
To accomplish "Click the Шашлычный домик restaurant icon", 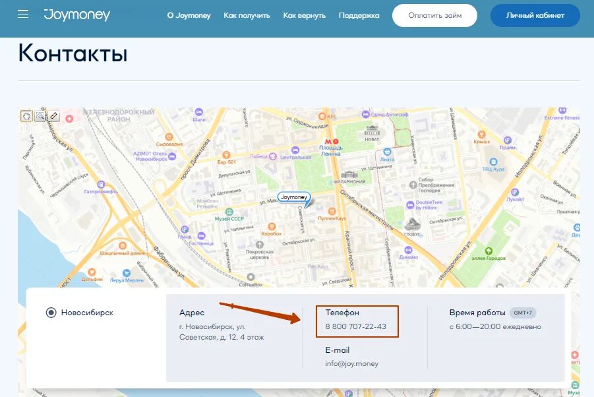I will click(x=123, y=245).
